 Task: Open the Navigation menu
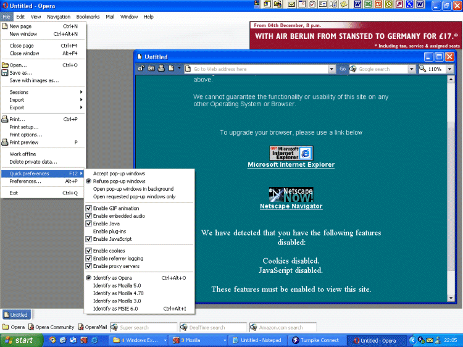59,17
